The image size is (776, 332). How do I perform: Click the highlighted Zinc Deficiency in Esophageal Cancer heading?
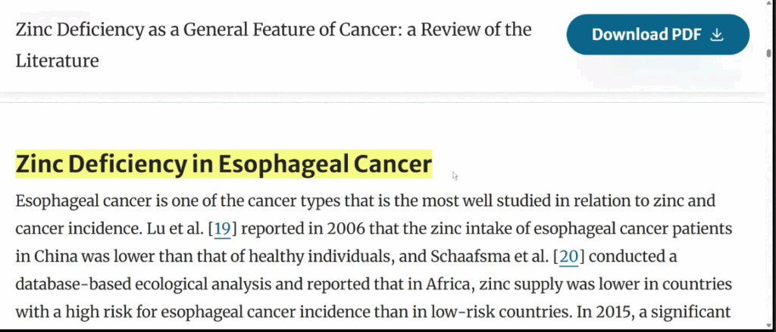tap(224, 164)
